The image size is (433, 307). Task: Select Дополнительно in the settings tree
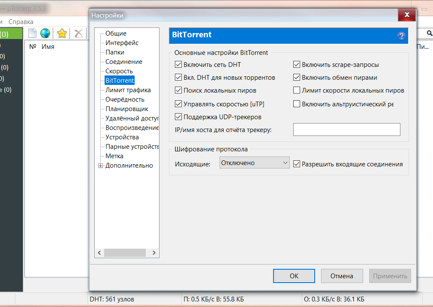(x=129, y=166)
